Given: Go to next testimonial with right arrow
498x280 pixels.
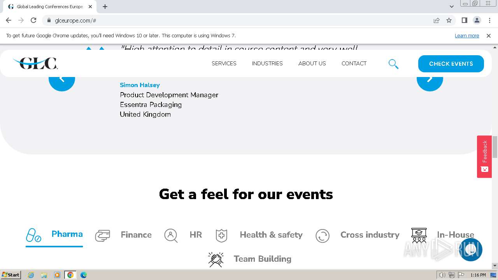Looking at the screenshot, I should click(x=430, y=79).
